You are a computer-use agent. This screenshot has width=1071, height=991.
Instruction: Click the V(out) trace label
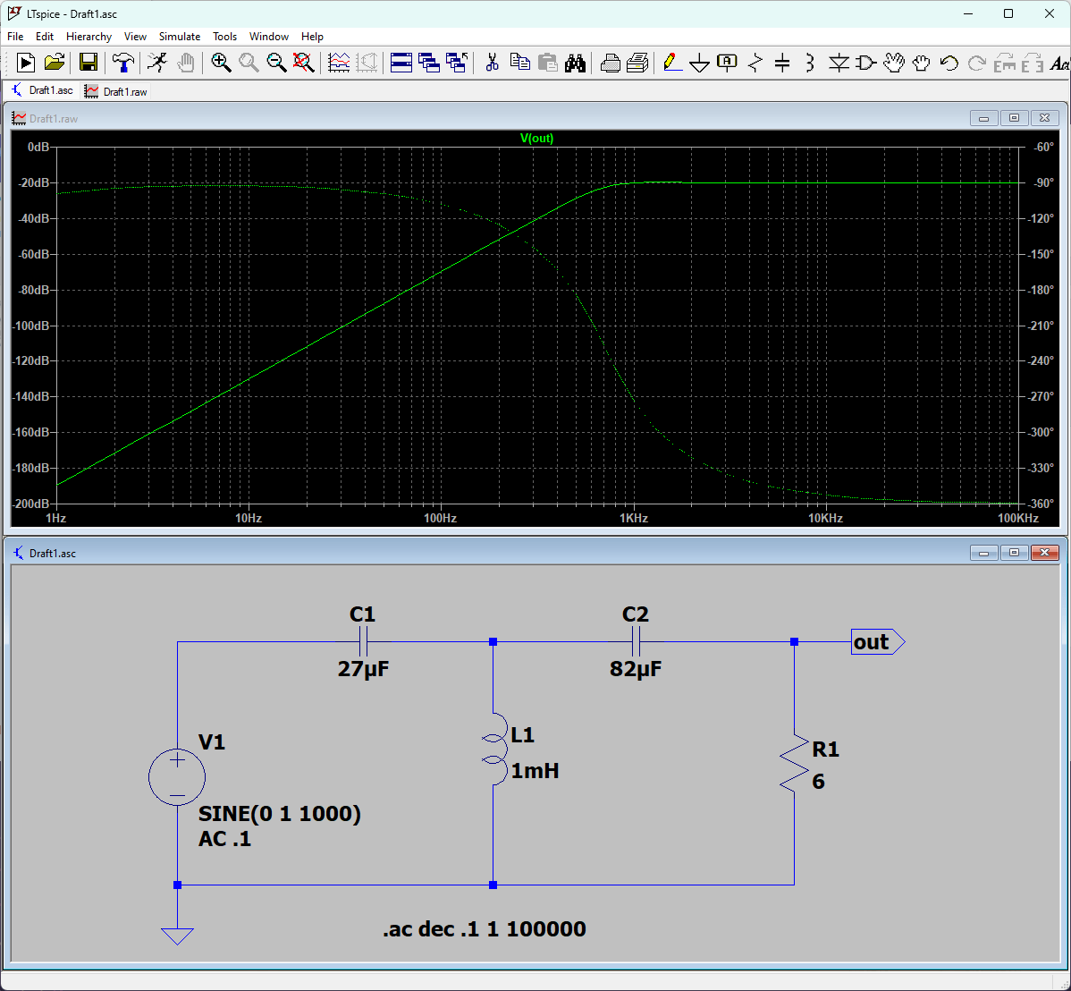click(537, 138)
